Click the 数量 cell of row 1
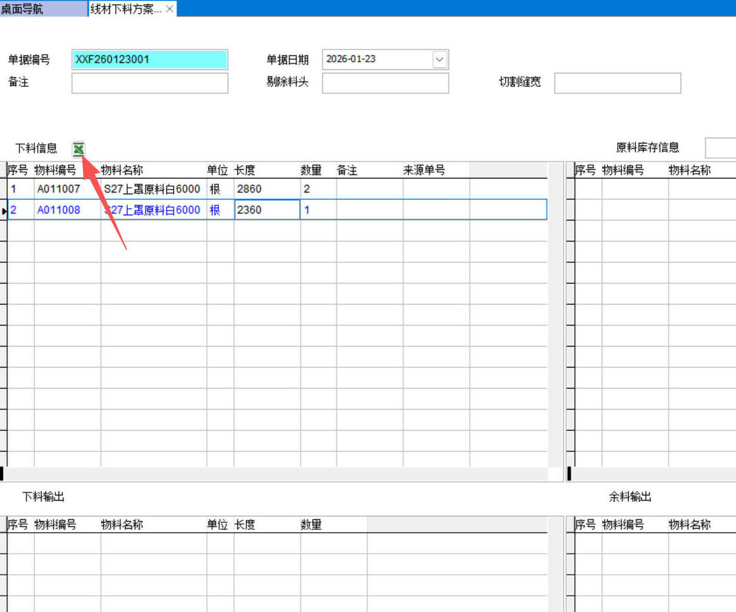The height and width of the screenshot is (612, 736). [318, 189]
